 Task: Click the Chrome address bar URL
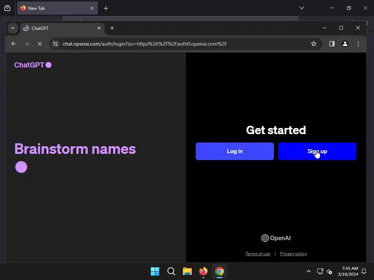click(145, 44)
